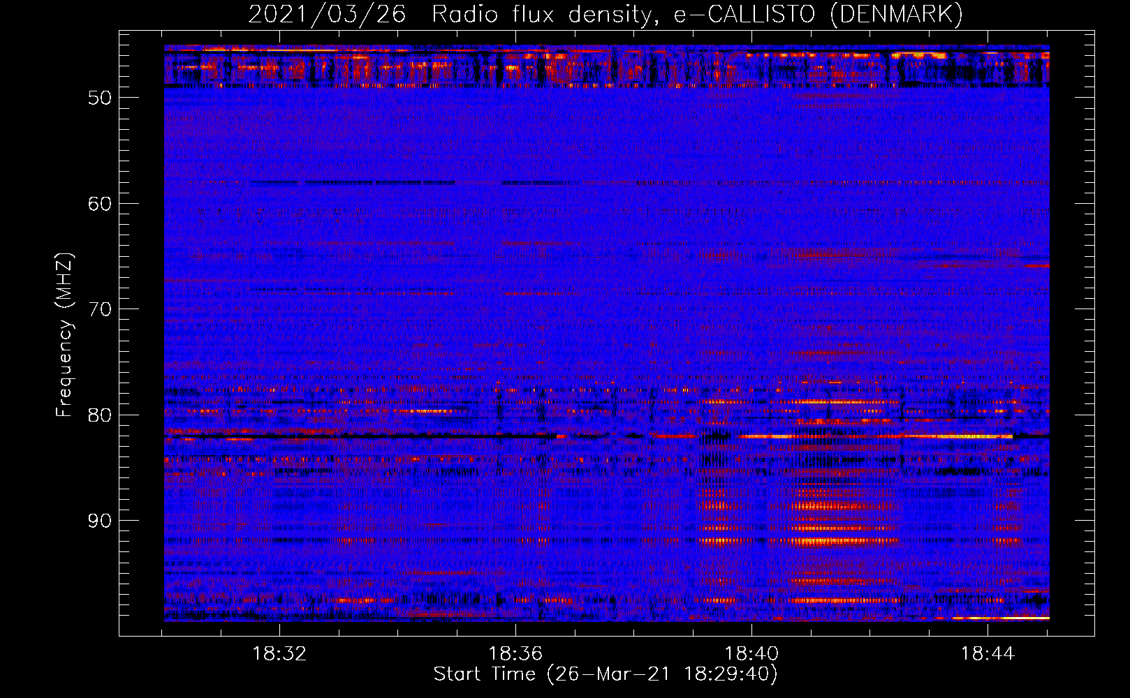Click the 18:36 time tick label
Image resolution: width=1130 pixels, height=698 pixels.
(x=515, y=654)
